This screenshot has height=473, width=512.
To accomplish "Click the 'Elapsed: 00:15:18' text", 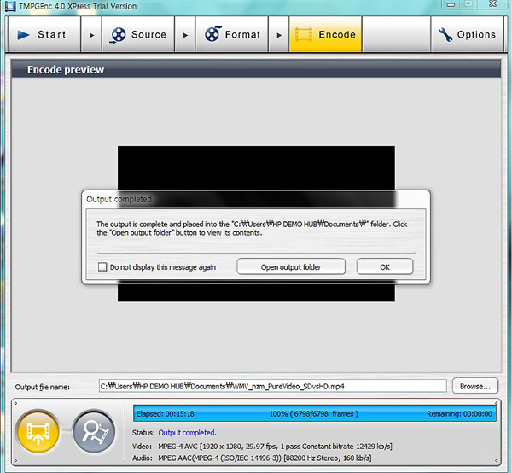I will click(x=166, y=414).
